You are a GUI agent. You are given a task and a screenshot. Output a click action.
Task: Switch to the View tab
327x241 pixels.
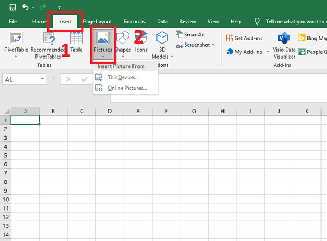(213, 21)
